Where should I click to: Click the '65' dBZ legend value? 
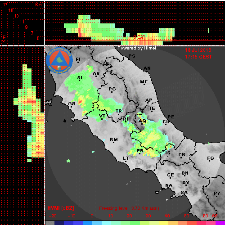pos(215,216)
